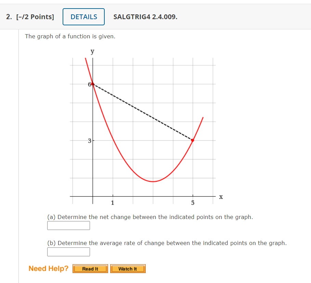311x283 pixels.
Task: Click the answer box for part (b)
Action: point(68,252)
